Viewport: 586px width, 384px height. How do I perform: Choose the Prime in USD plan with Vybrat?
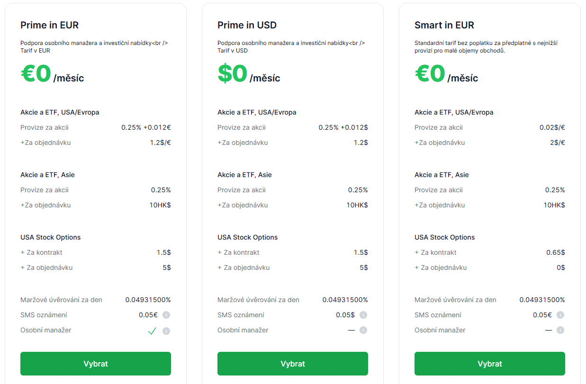292,364
